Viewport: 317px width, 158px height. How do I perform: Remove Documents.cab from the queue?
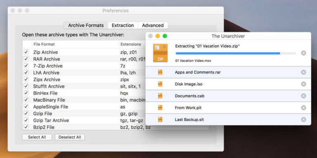(303, 96)
